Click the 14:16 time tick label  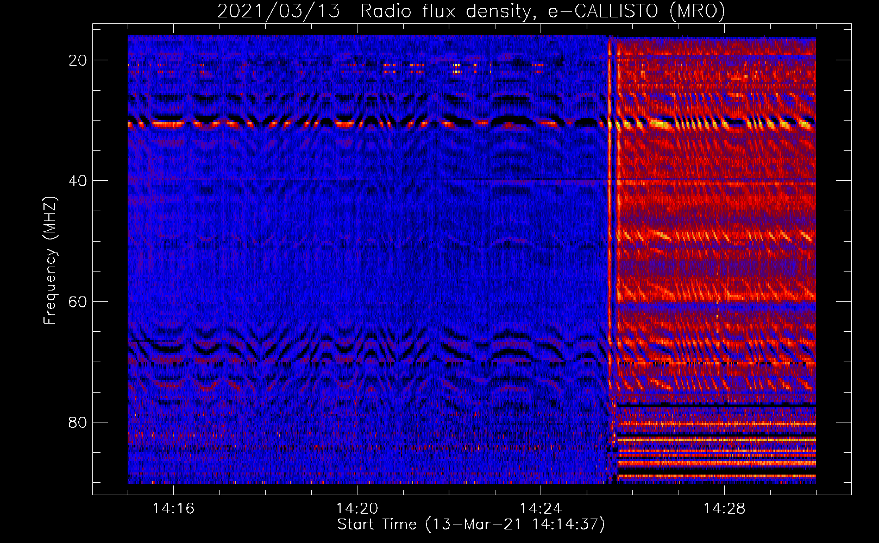pos(173,508)
